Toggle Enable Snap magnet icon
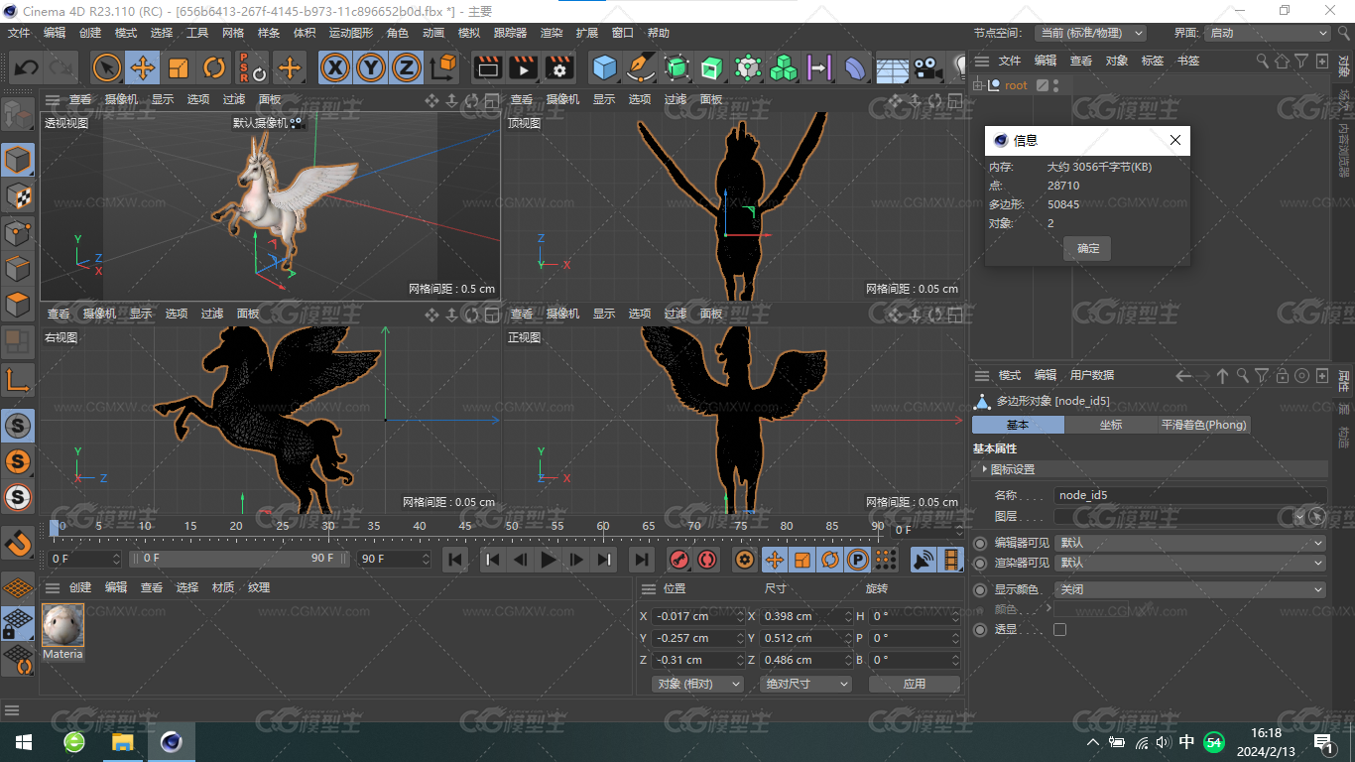 pos(18,542)
